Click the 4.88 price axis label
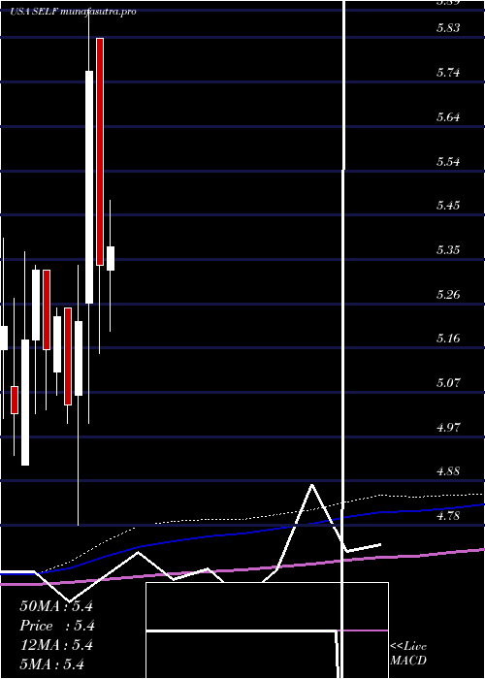 [x=448, y=470]
